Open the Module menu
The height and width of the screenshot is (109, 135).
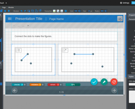coord(11,7)
